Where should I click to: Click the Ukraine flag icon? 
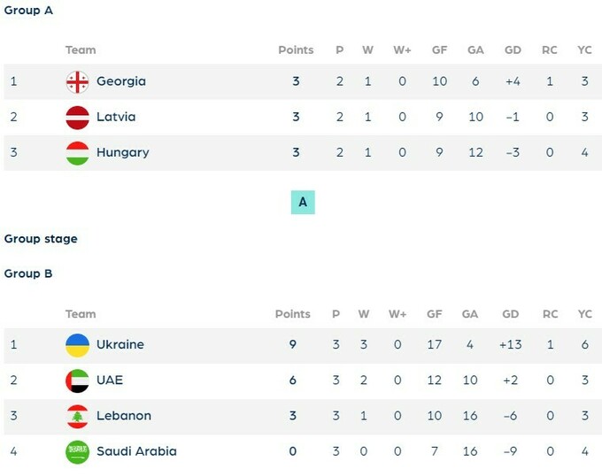click(77, 345)
